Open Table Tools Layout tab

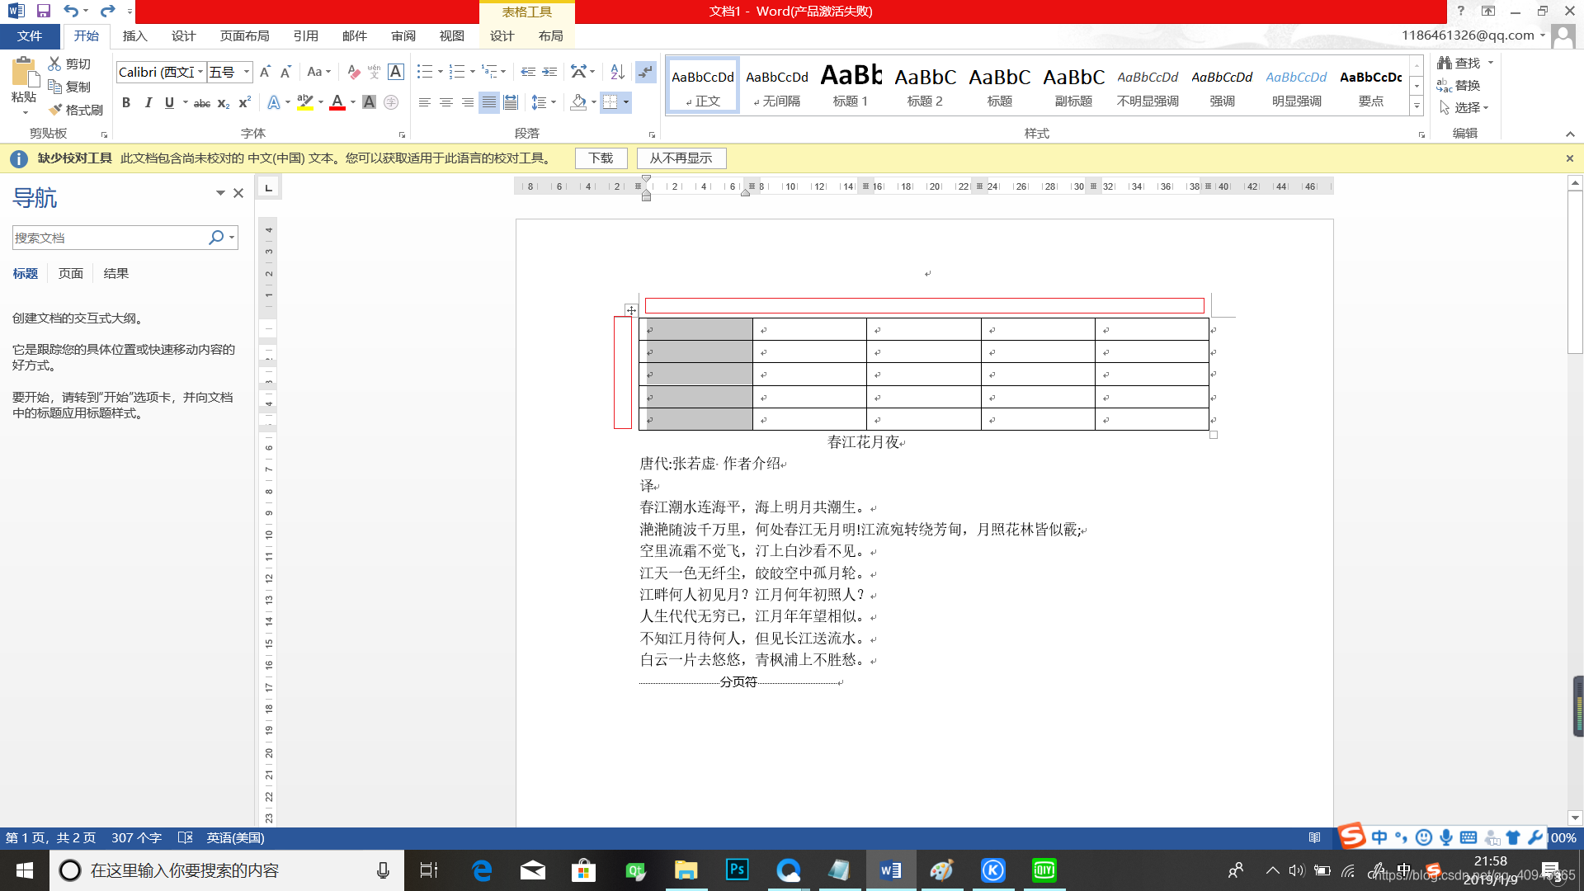(x=550, y=36)
